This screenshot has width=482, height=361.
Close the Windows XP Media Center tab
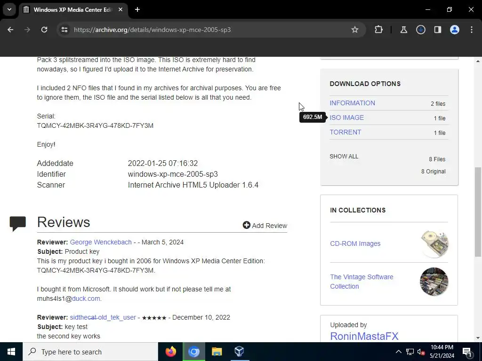pyautogui.click(x=120, y=9)
